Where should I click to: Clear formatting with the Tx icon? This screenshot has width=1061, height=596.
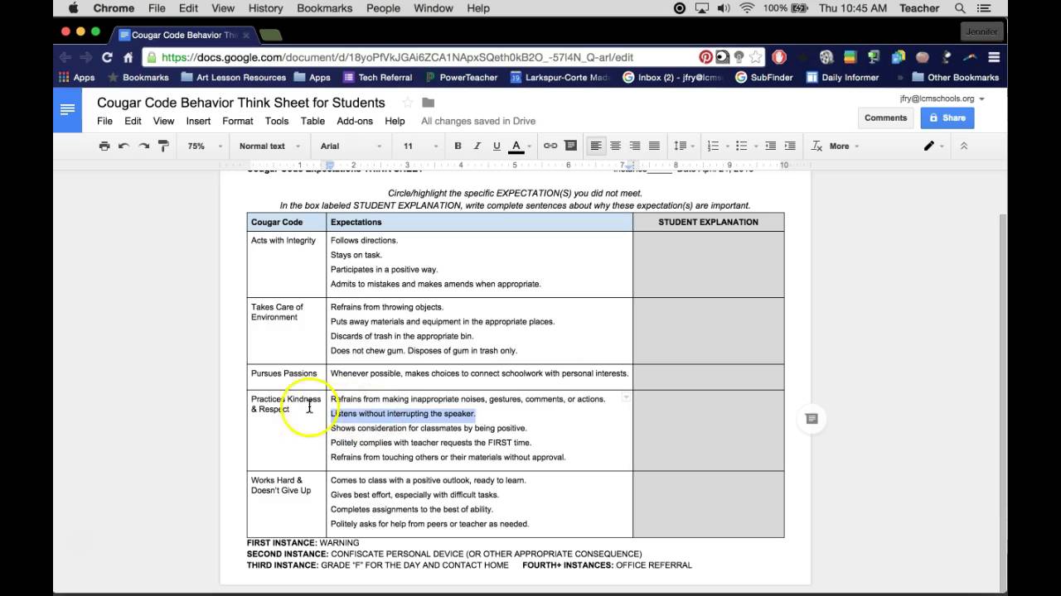pos(816,146)
